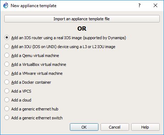
Task: Click the 'Add a Docker container' label text
Action: point(31,82)
